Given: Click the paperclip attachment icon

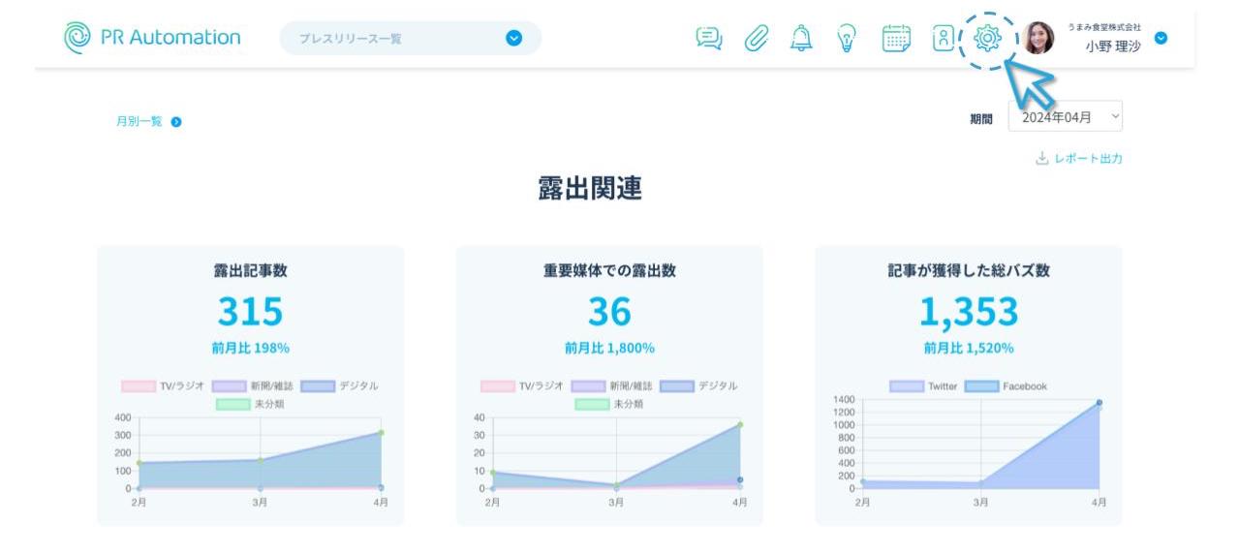Looking at the screenshot, I should pos(756,38).
